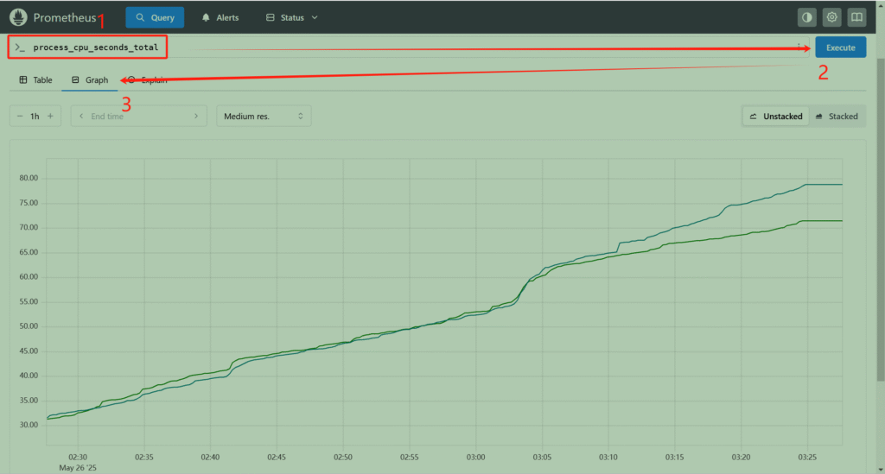Click the plus icon to increase range
Viewport: 885px width, 474px height.
click(50, 116)
